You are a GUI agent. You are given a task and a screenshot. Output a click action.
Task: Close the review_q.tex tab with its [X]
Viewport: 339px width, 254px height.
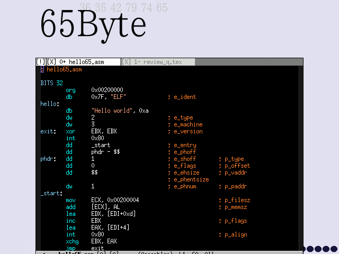(127, 62)
